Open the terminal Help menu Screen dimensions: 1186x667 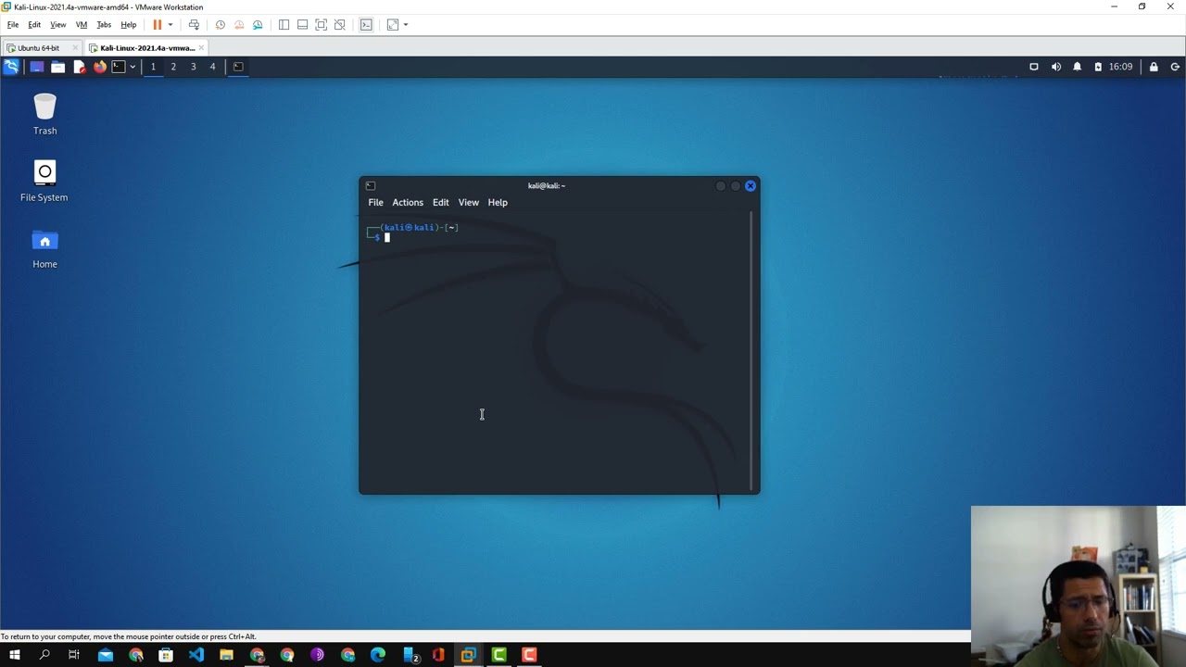[x=498, y=202]
